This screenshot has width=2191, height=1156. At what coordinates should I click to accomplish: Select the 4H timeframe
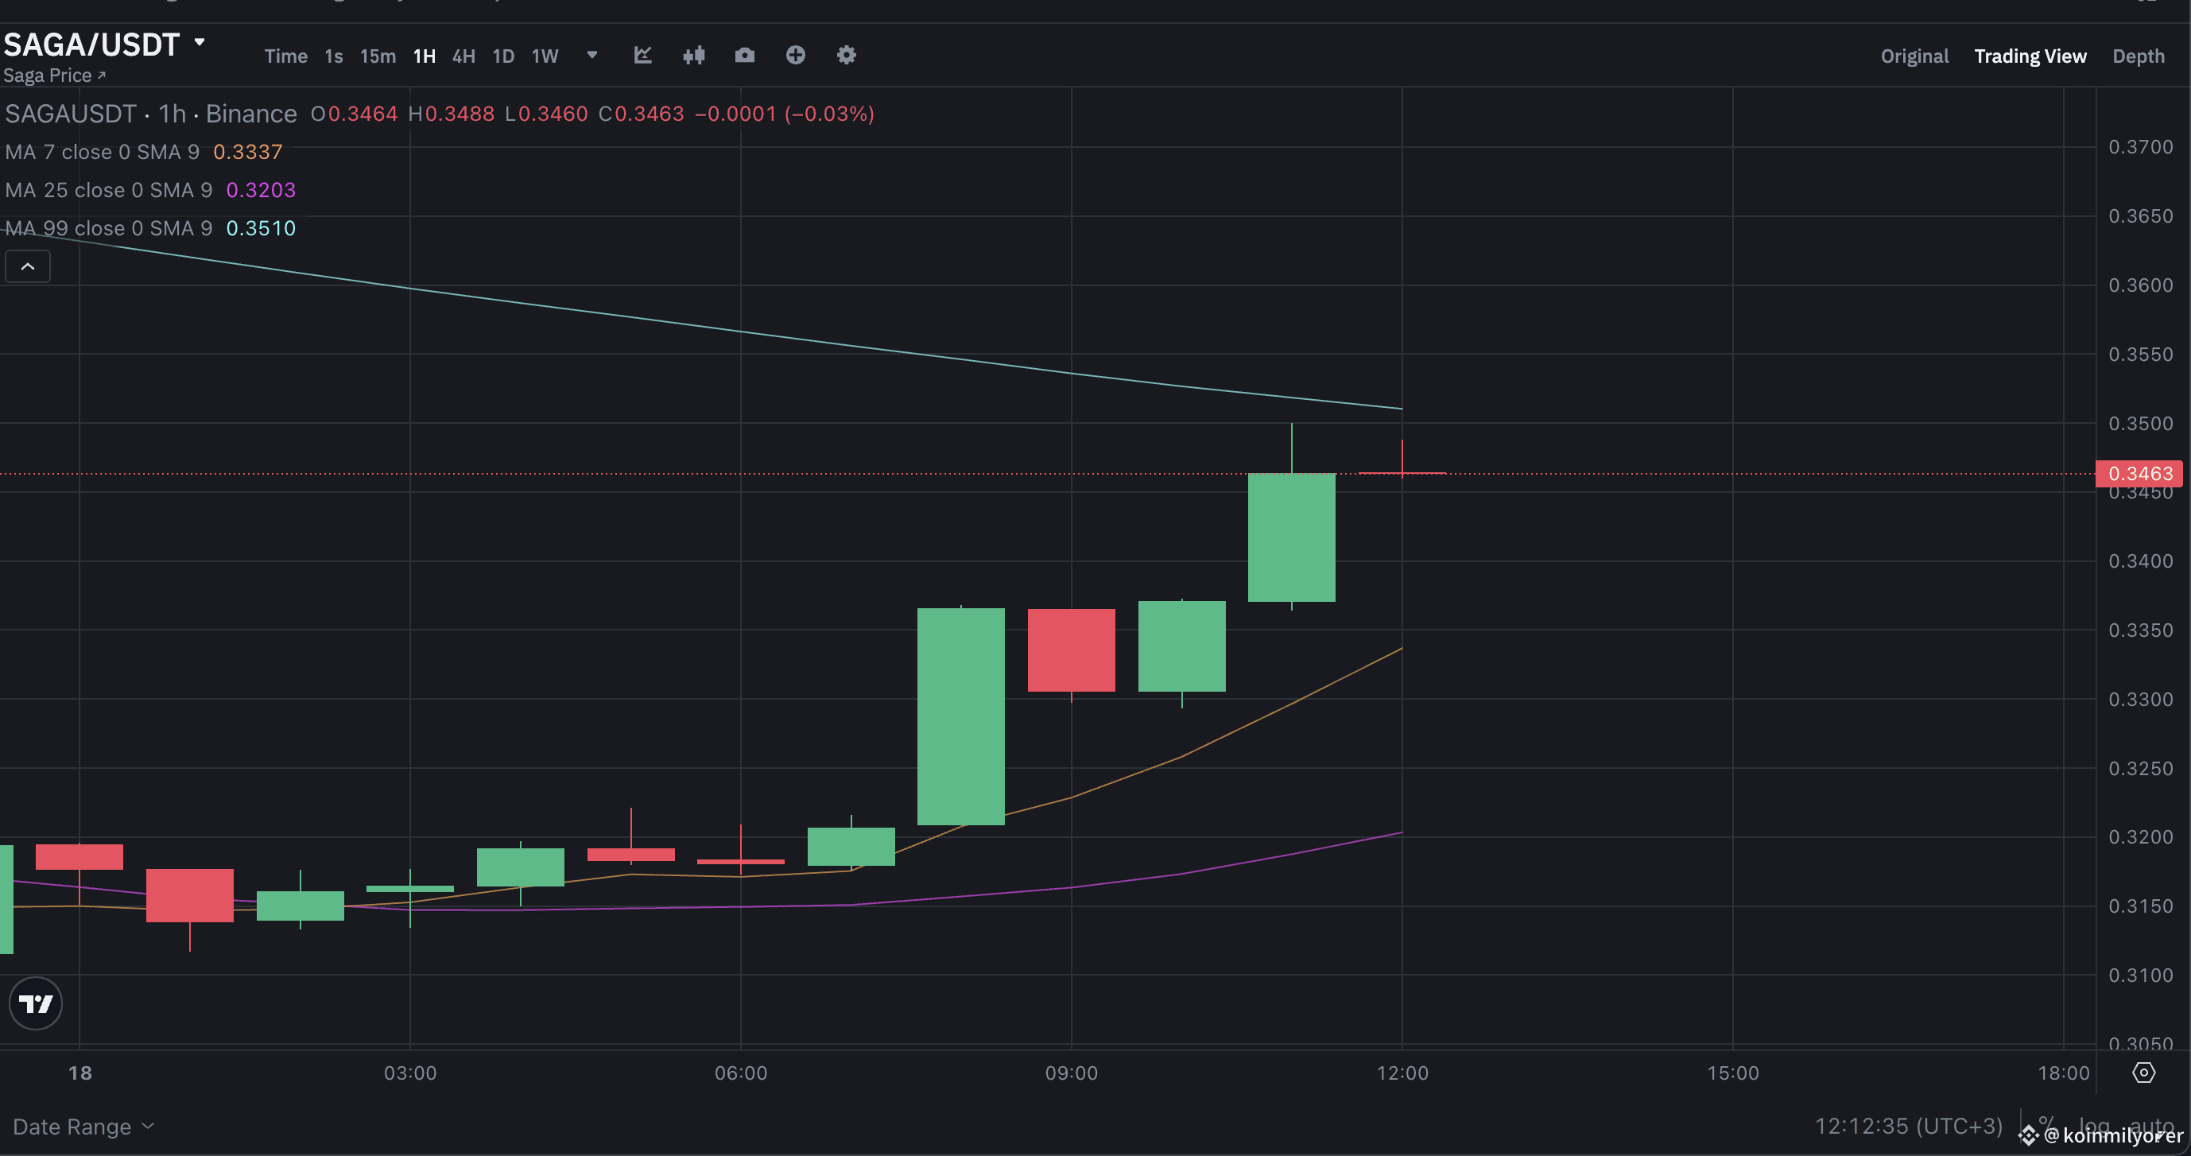(x=463, y=56)
